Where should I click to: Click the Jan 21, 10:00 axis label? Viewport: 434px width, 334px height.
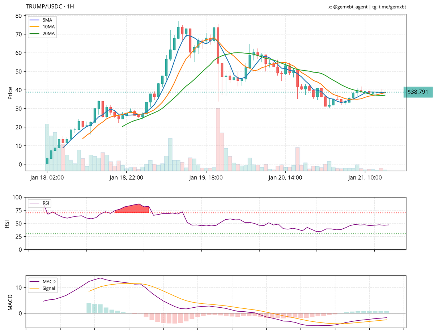(x=365, y=177)
